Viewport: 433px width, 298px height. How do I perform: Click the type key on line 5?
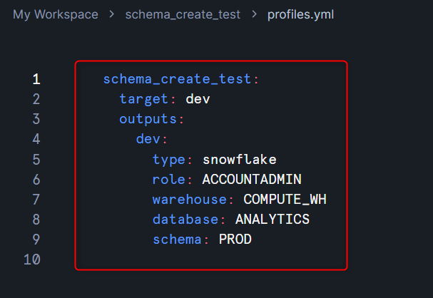click(x=169, y=159)
